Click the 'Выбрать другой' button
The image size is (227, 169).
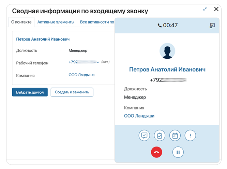point(30,92)
